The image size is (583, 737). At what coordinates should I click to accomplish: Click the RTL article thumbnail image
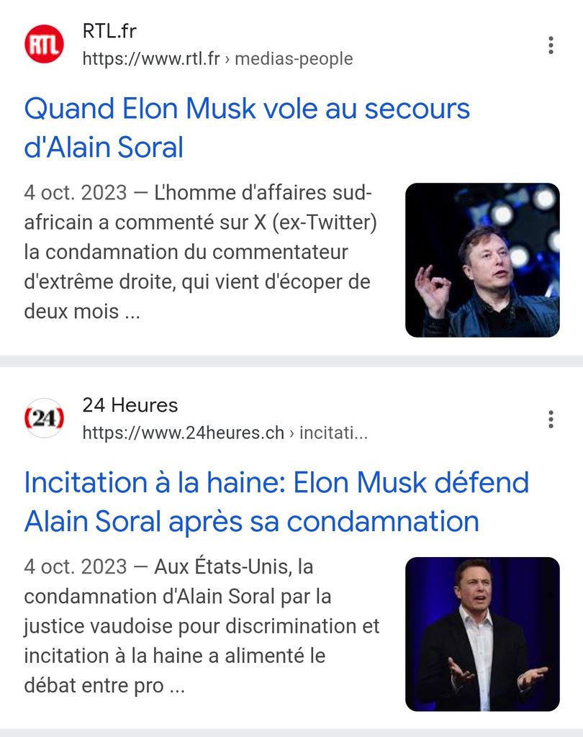[482, 260]
